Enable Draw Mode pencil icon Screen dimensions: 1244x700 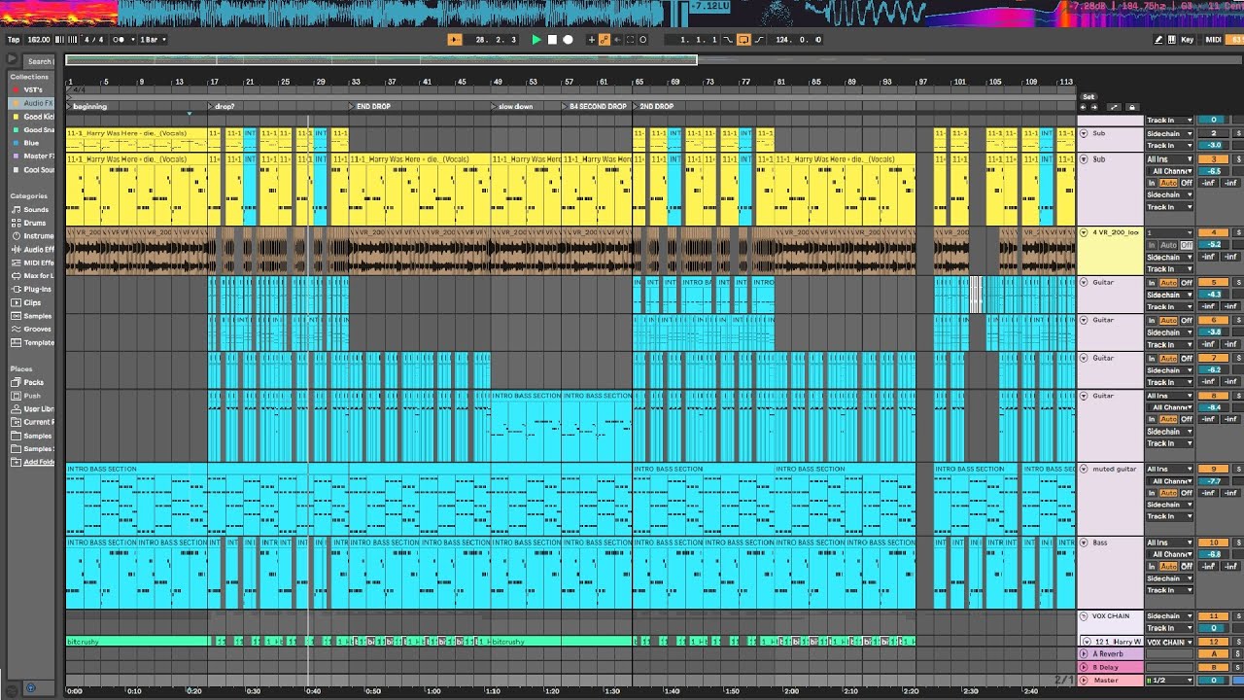coord(1158,40)
